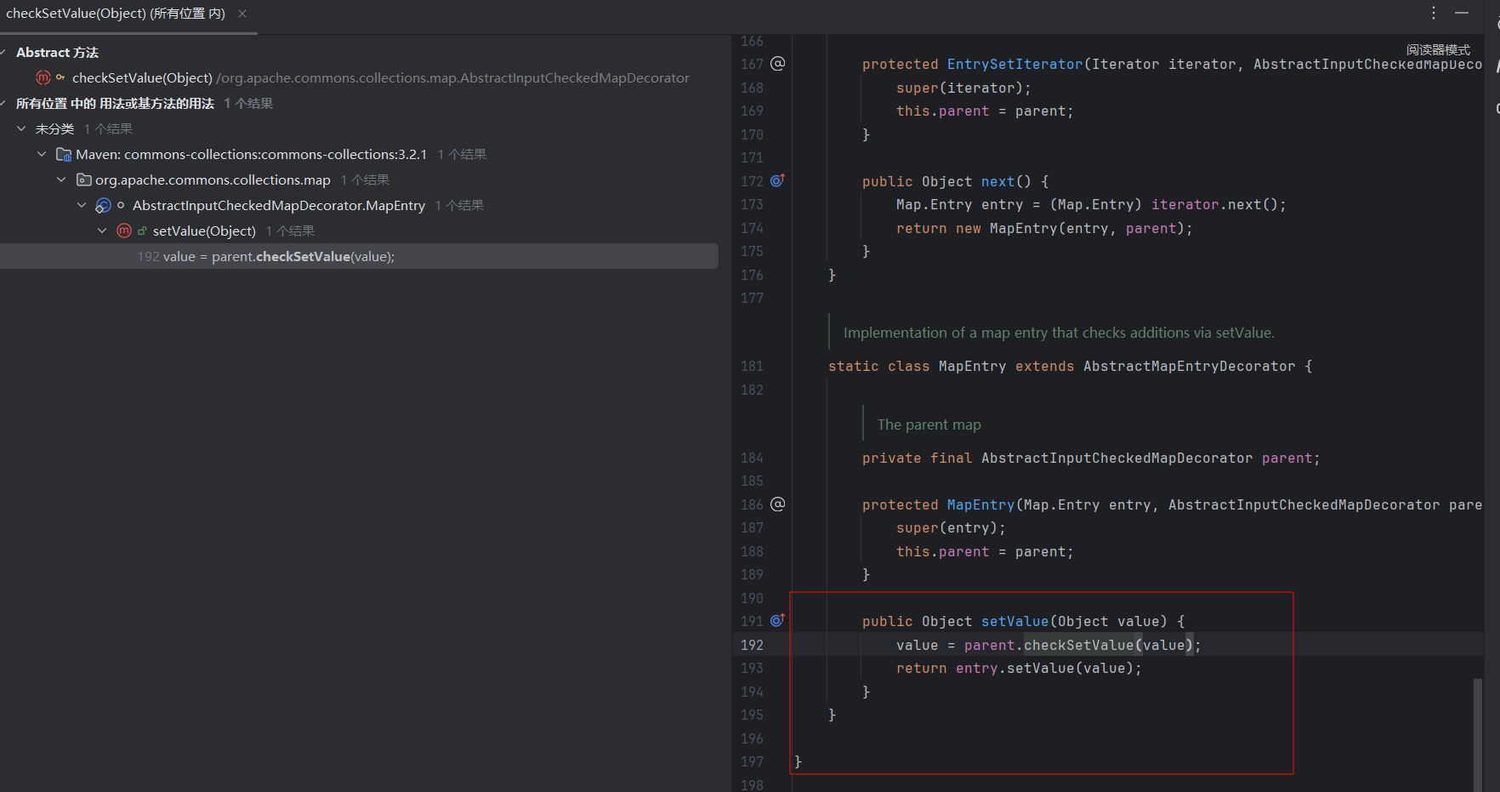Click the override gutter icon on line 172
1500x792 pixels.
(x=777, y=180)
